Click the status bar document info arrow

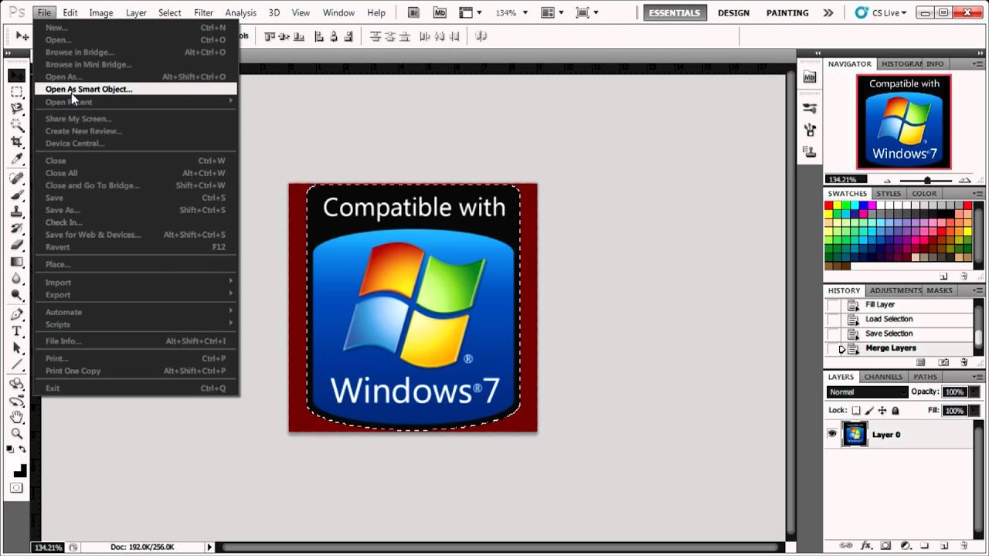(x=209, y=547)
